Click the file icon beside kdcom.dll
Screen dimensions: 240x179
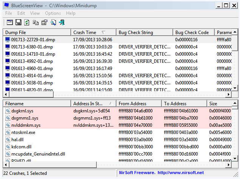[8, 147]
